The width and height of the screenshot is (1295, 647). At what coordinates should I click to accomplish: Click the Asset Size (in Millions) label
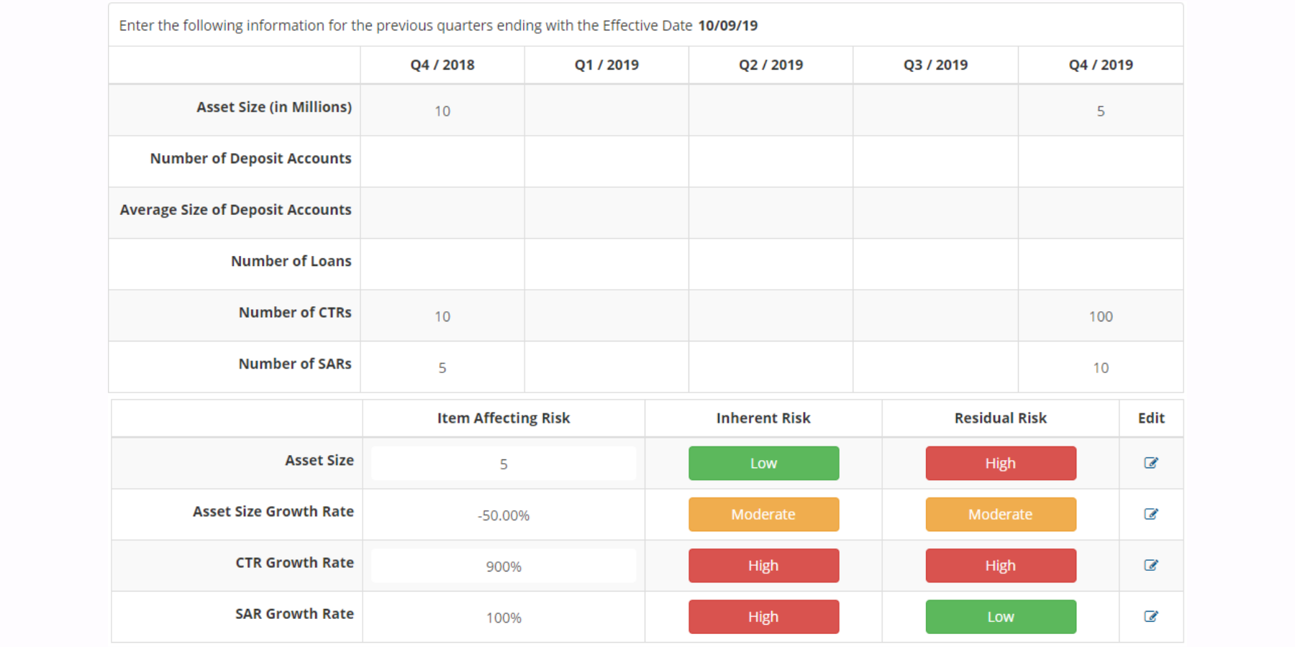(274, 107)
